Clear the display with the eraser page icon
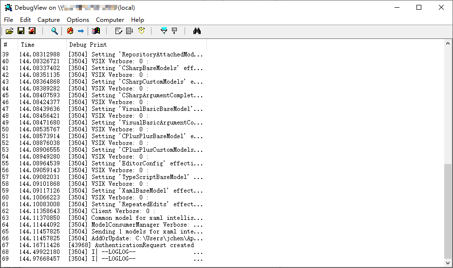This screenshot has height=268, width=453. click(x=118, y=31)
